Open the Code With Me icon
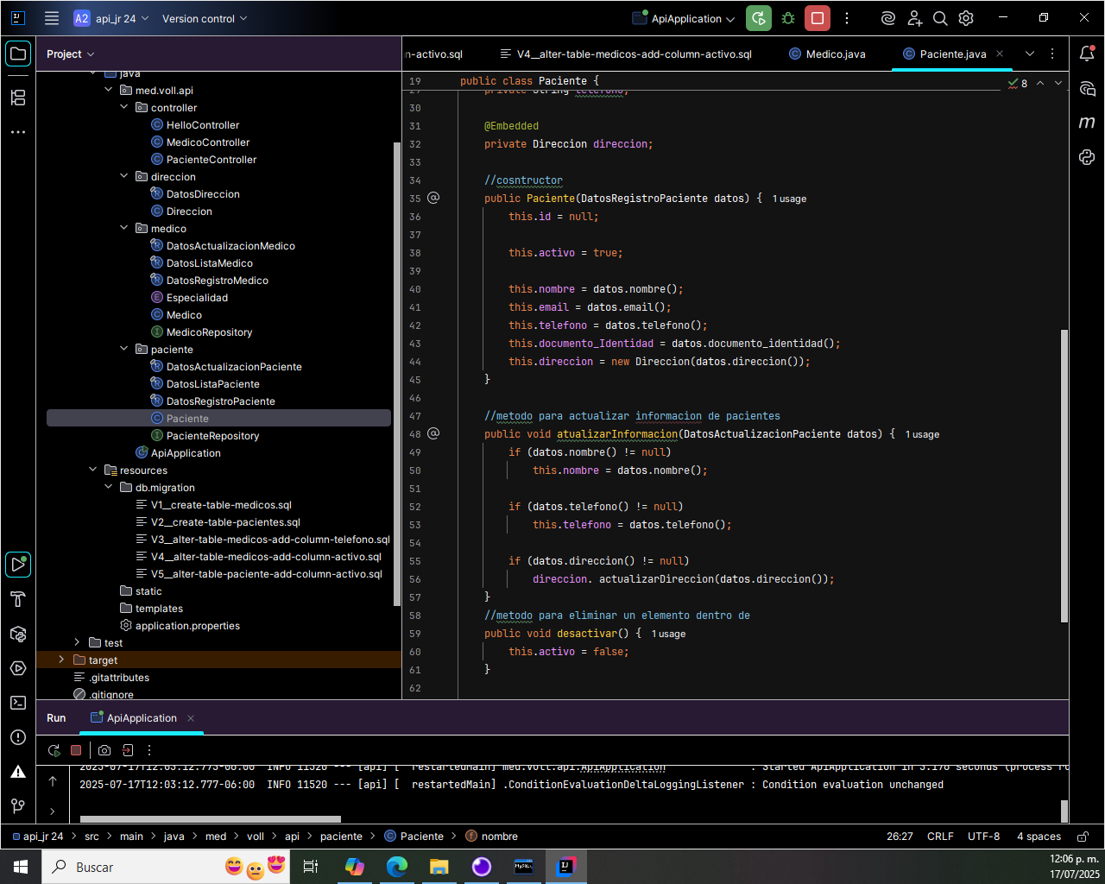 pyautogui.click(x=915, y=18)
